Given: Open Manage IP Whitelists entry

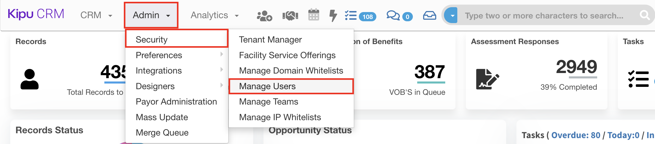Looking at the screenshot, I should point(280,117).
